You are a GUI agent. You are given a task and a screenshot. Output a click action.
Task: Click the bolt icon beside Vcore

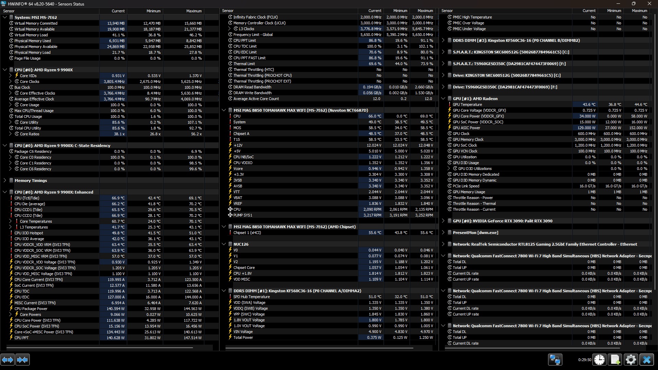(x=230, y=169)
